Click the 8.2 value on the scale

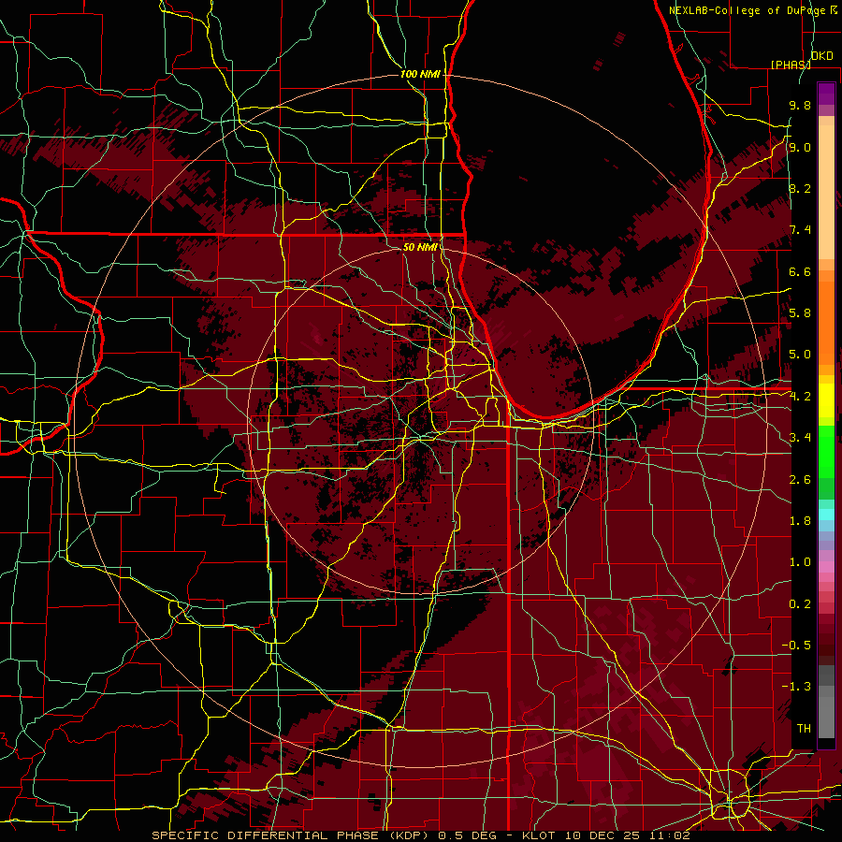800,188
